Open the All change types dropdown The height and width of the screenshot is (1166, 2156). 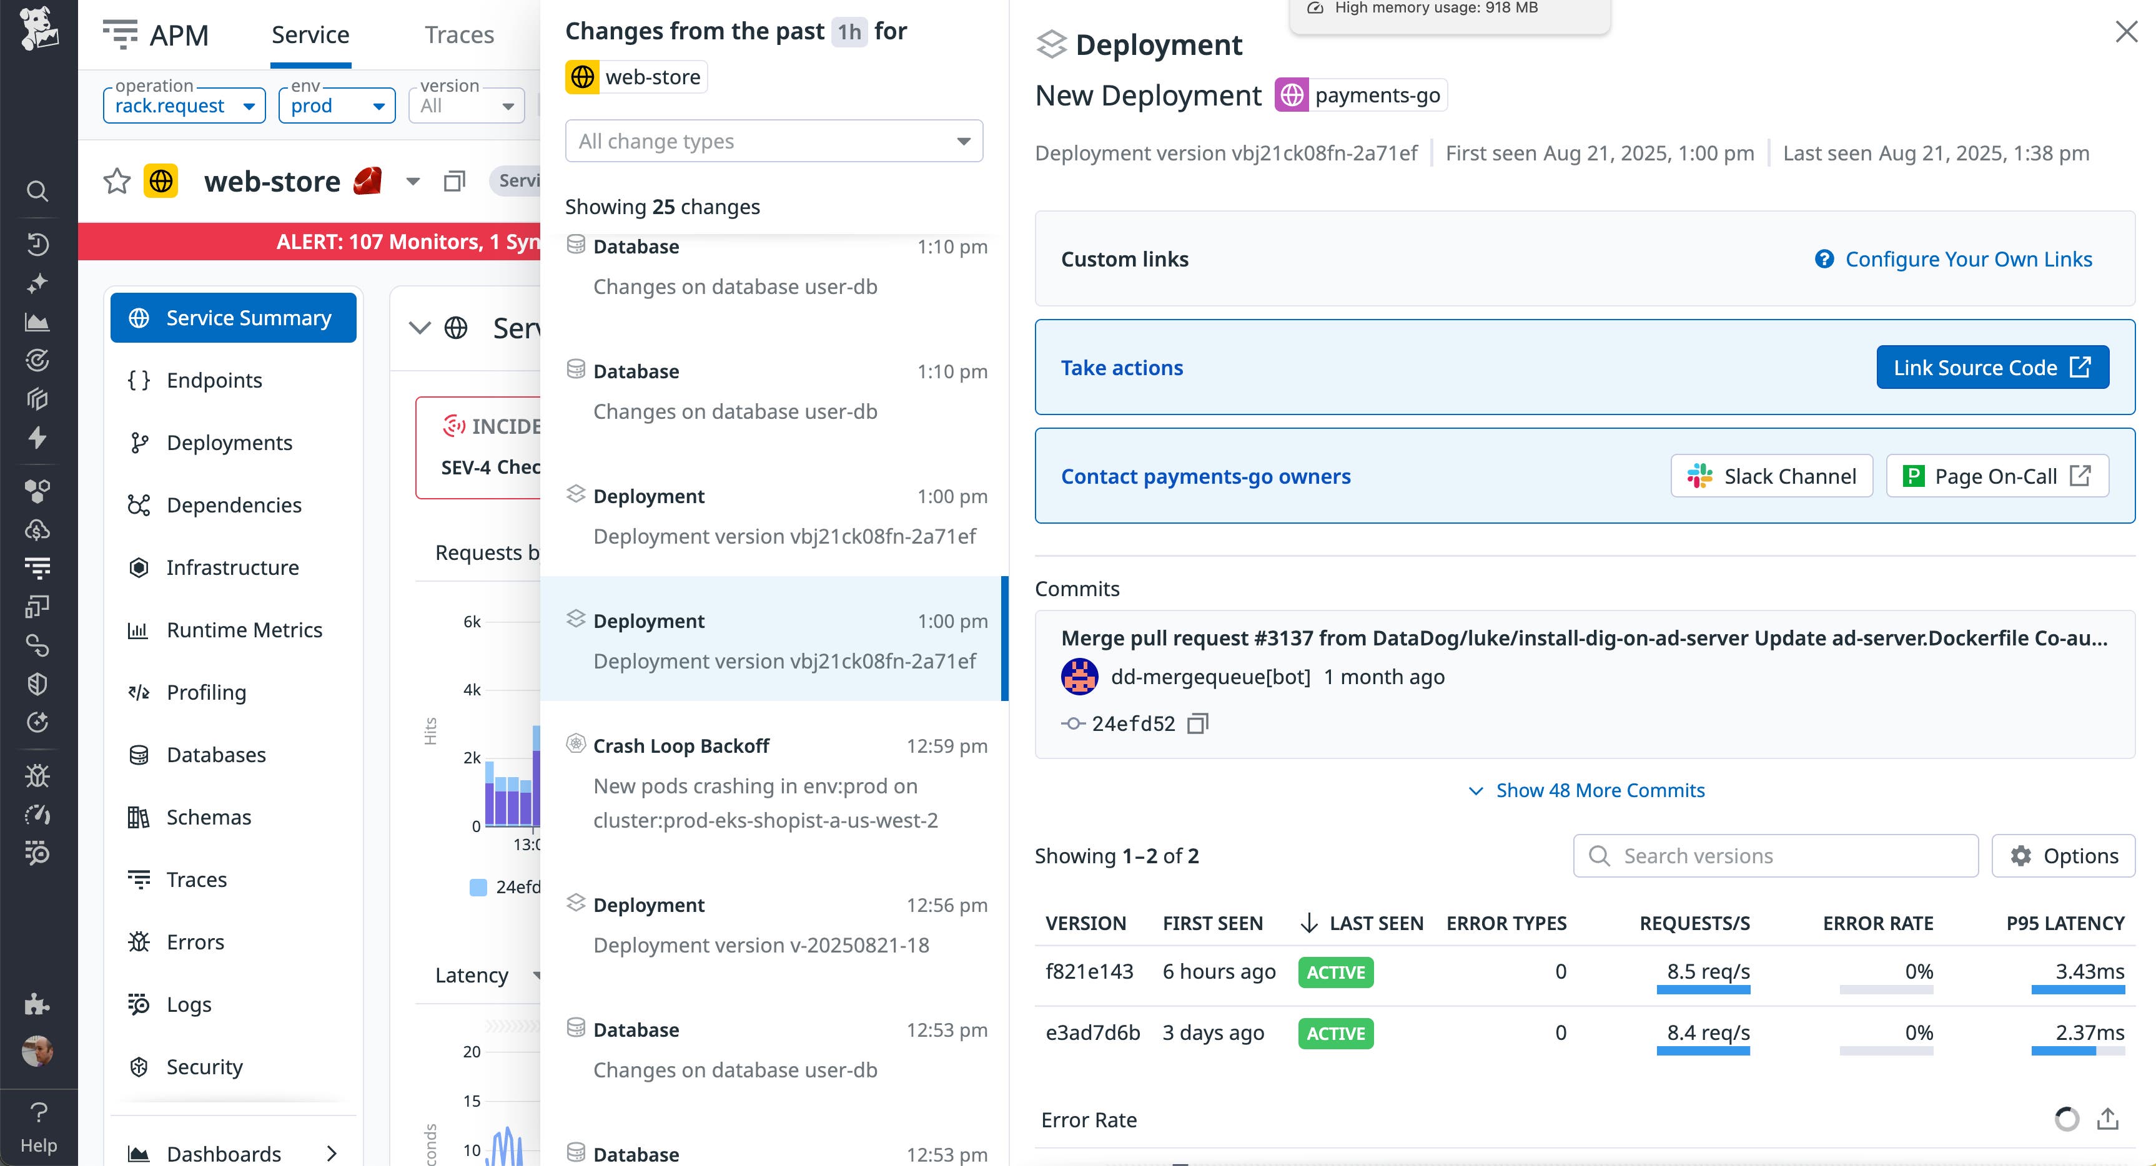tap(772, 140)
